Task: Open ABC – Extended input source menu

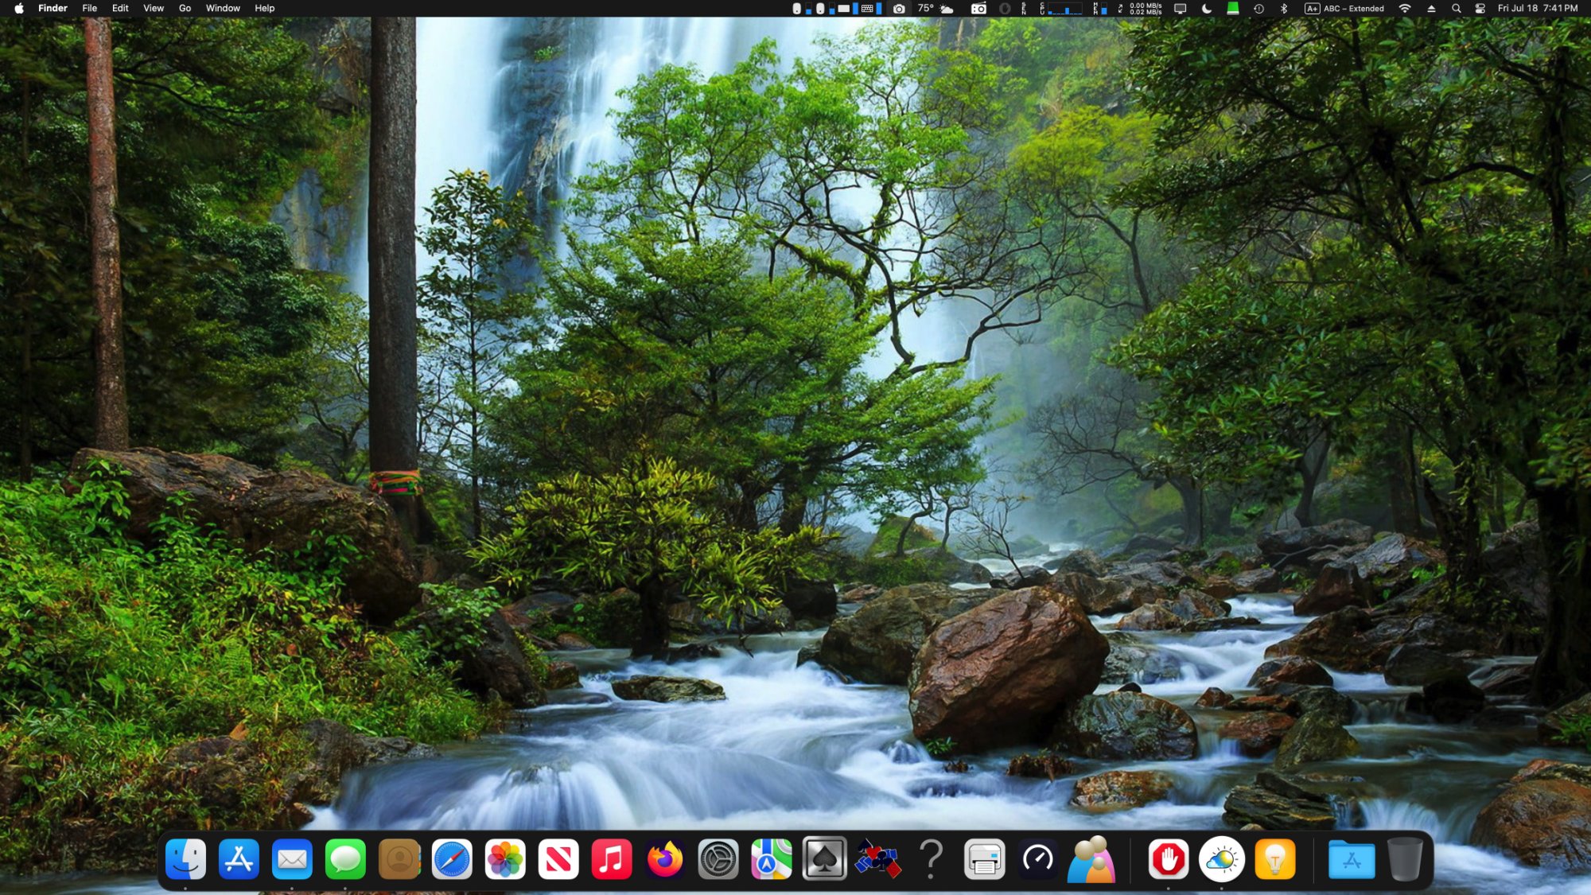Action: pyautogui.click(x=1344, y=9)
